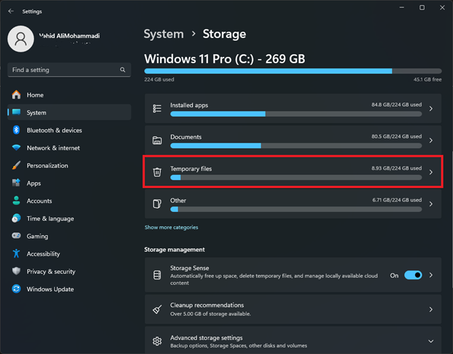Click the 84.8 GB/224 GB used text
The image size is (453, 354).
click(x=397, y=105)
